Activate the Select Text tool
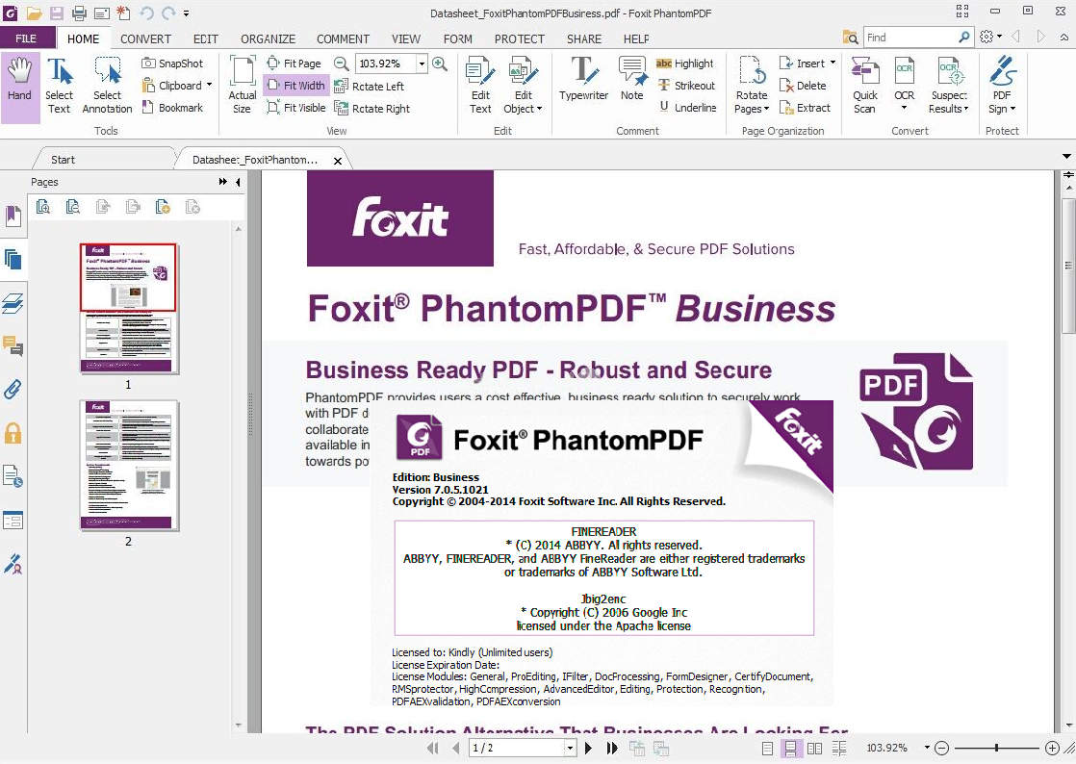The width and height of the screenshot is (1076, 764). [x=59, y=87]
